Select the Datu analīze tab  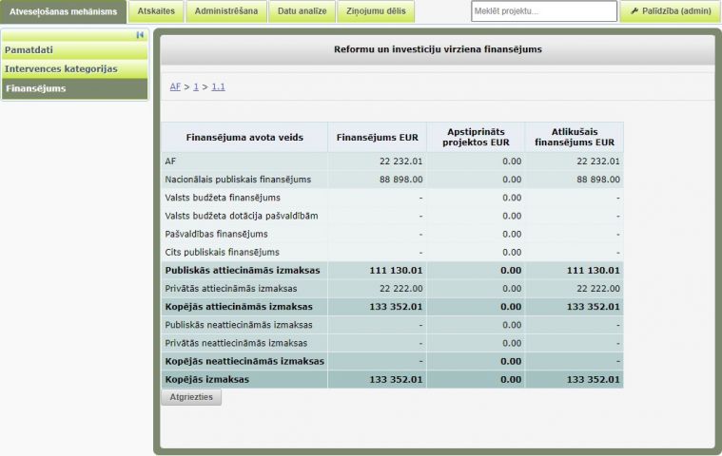pyautogui.click(x=302, y=11)
